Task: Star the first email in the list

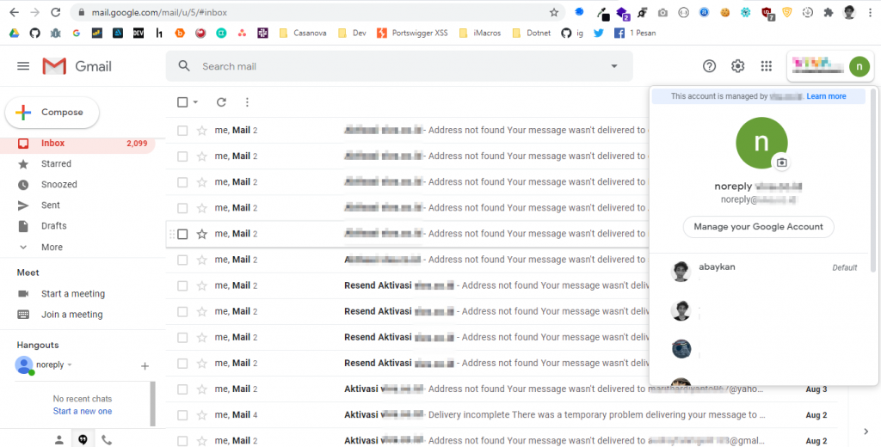Action: 202,131
